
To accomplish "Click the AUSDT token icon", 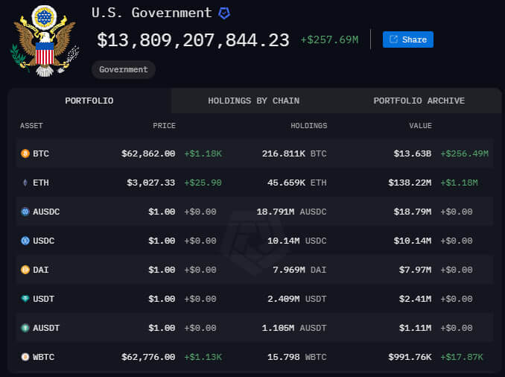I will 25,328.
